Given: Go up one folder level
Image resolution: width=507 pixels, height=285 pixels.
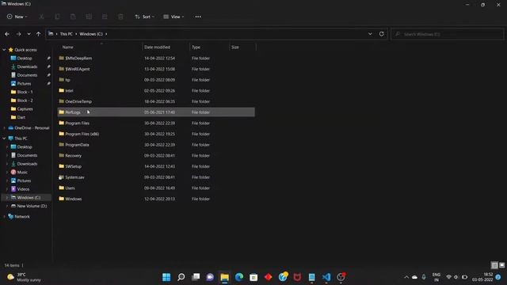Looking at the screenshot, I should [x=39, y=34].
